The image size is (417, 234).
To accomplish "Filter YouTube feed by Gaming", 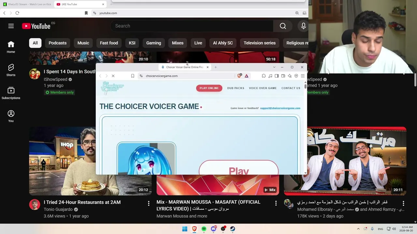I will tap(153, 43).
